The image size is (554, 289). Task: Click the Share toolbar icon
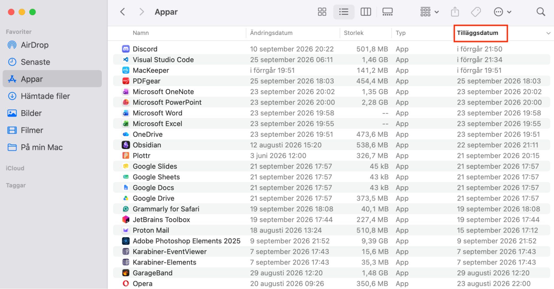coord(455,12)
